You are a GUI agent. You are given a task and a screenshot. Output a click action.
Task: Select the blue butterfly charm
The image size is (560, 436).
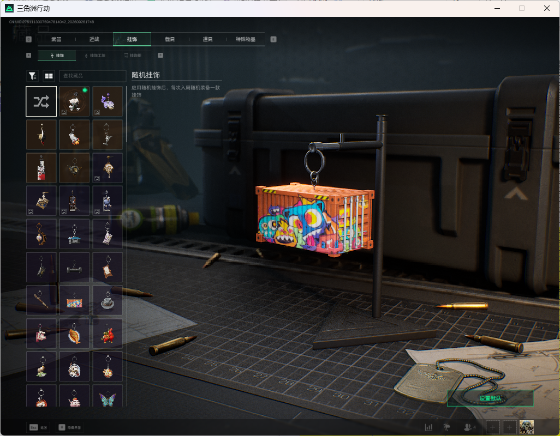[x=108, y=396]
